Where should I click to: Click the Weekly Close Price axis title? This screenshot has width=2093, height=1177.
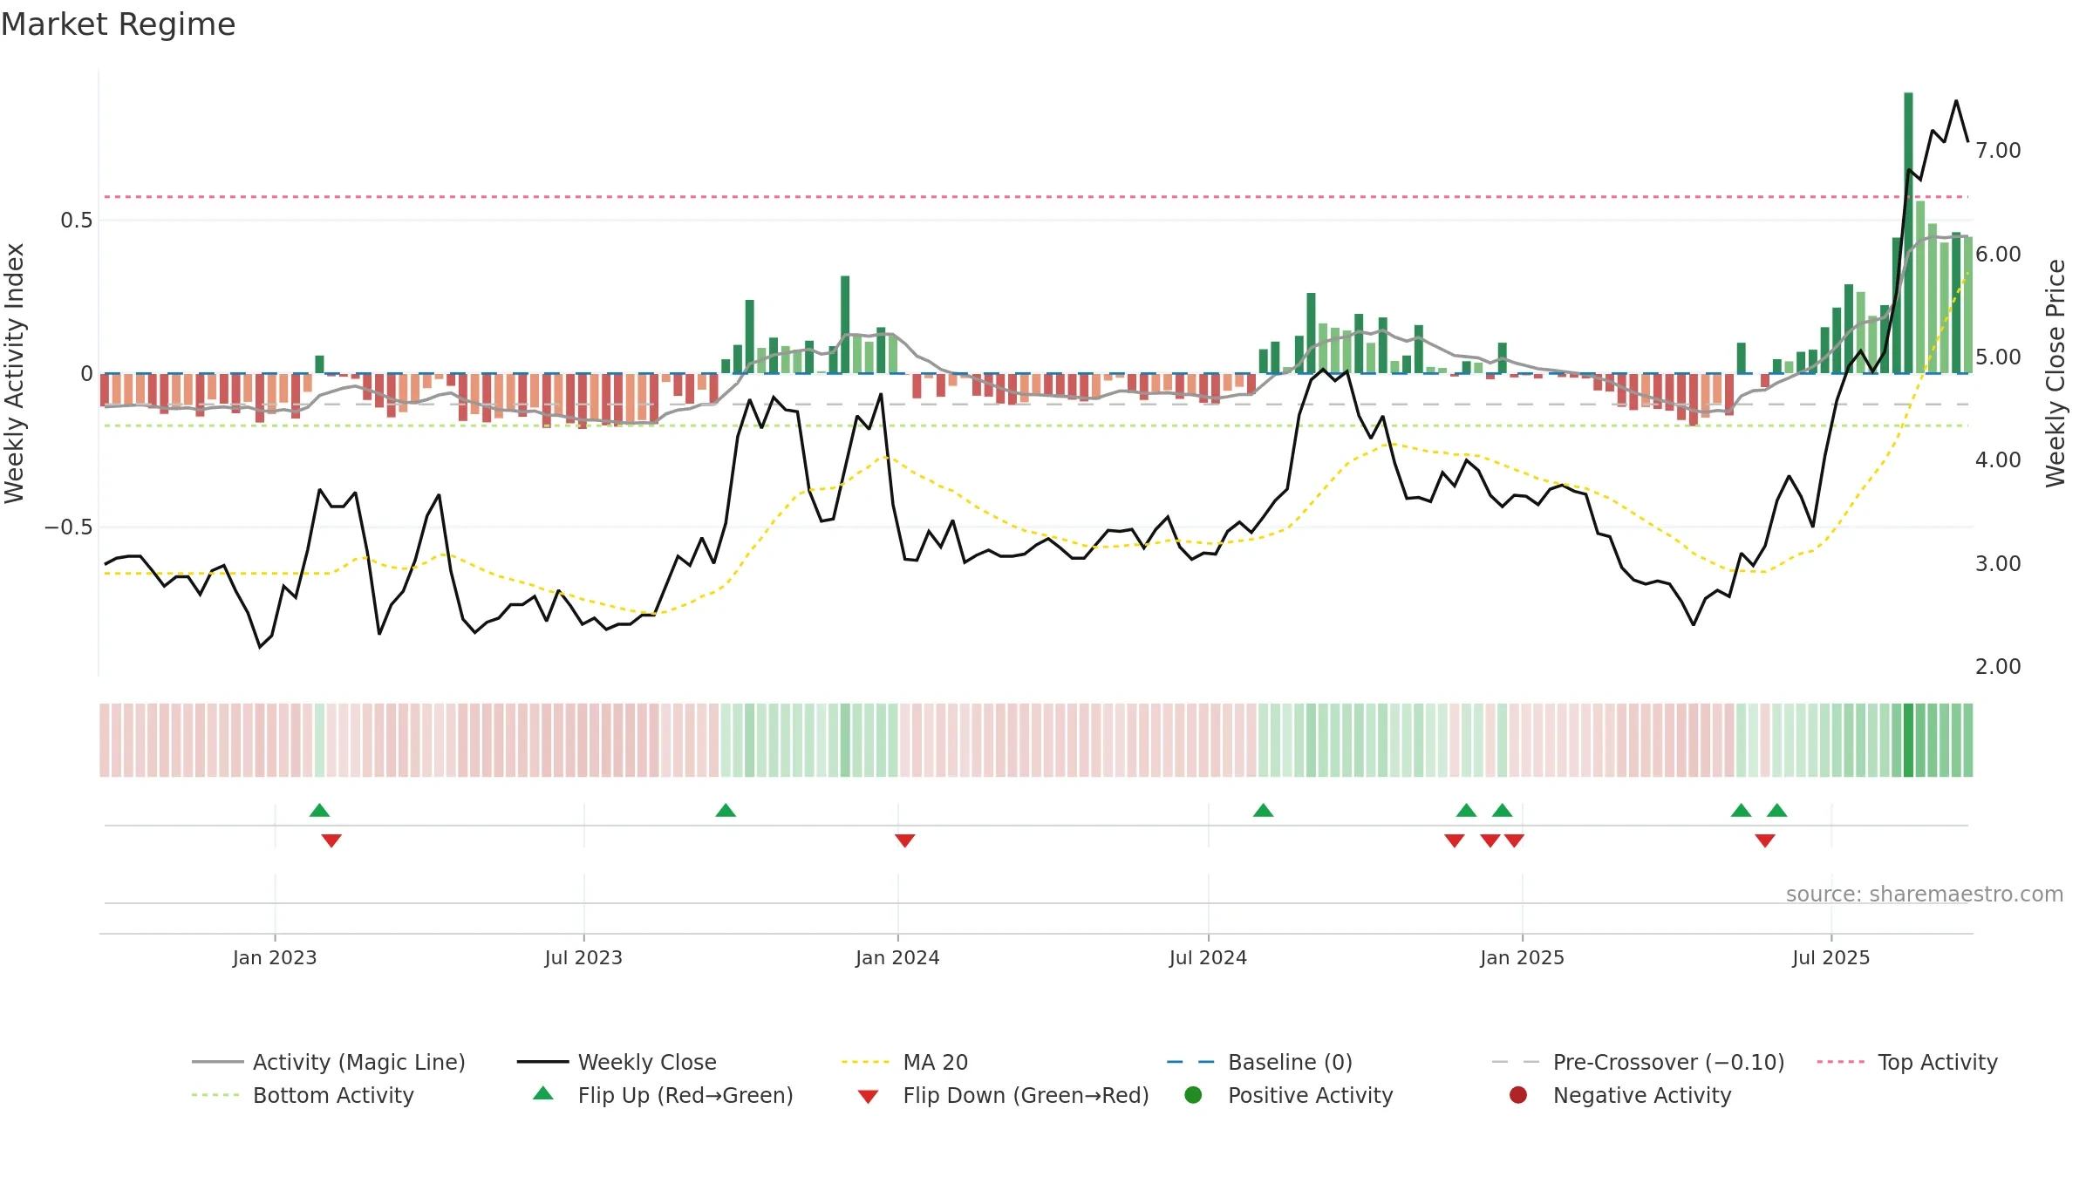coord(2056,373)
